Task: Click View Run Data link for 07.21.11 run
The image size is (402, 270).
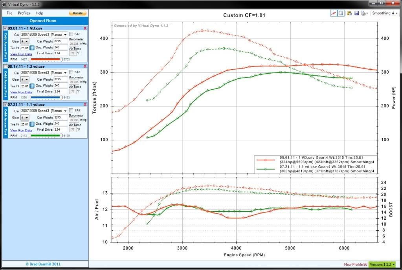Action: point(21,130)
